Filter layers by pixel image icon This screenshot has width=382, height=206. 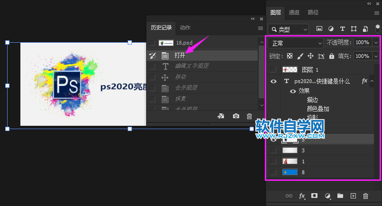[319, 29]
